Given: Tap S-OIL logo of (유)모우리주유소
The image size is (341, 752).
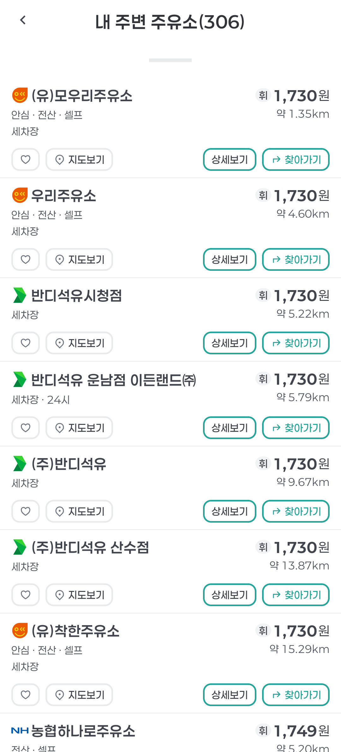Looking at the screenshot, I should click(x=20, y=95).
